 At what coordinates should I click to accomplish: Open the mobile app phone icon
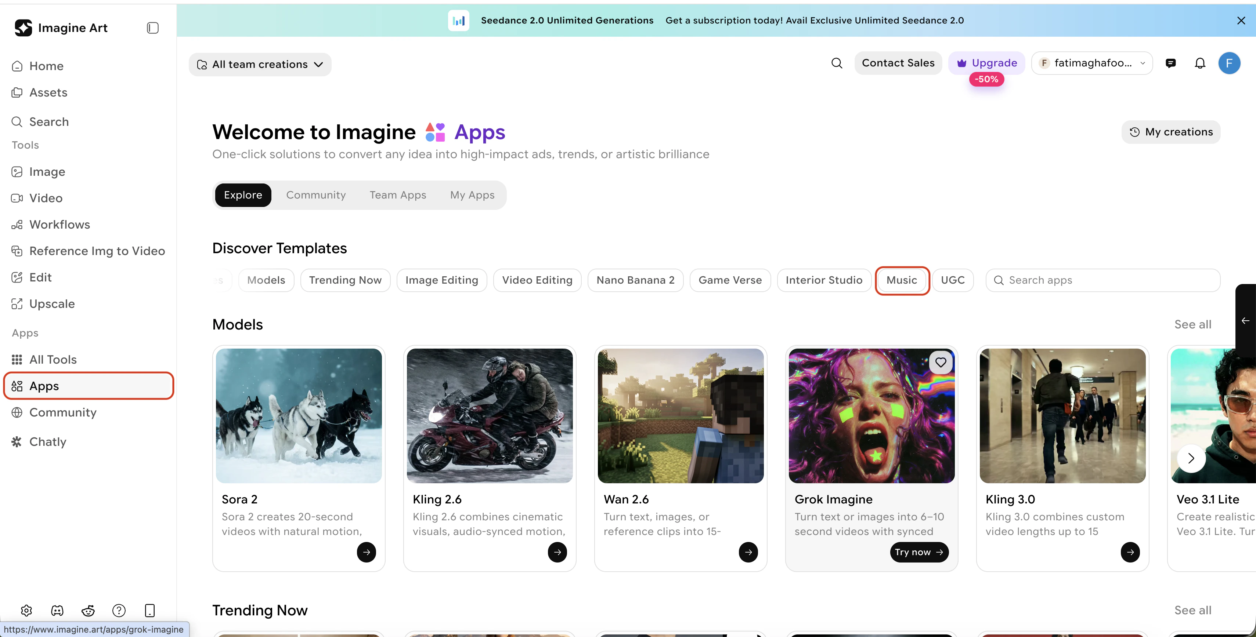click(x=150, y=610)
